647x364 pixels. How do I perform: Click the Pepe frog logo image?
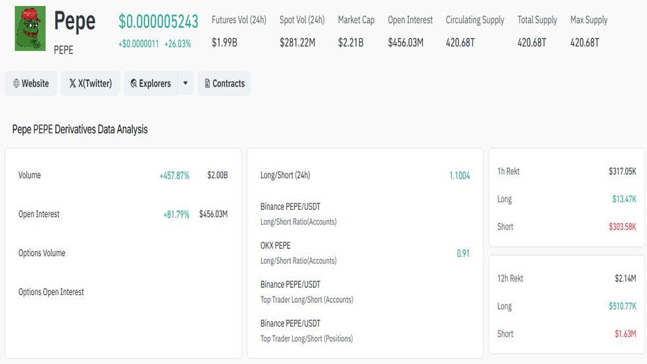[x=30, y=29]
